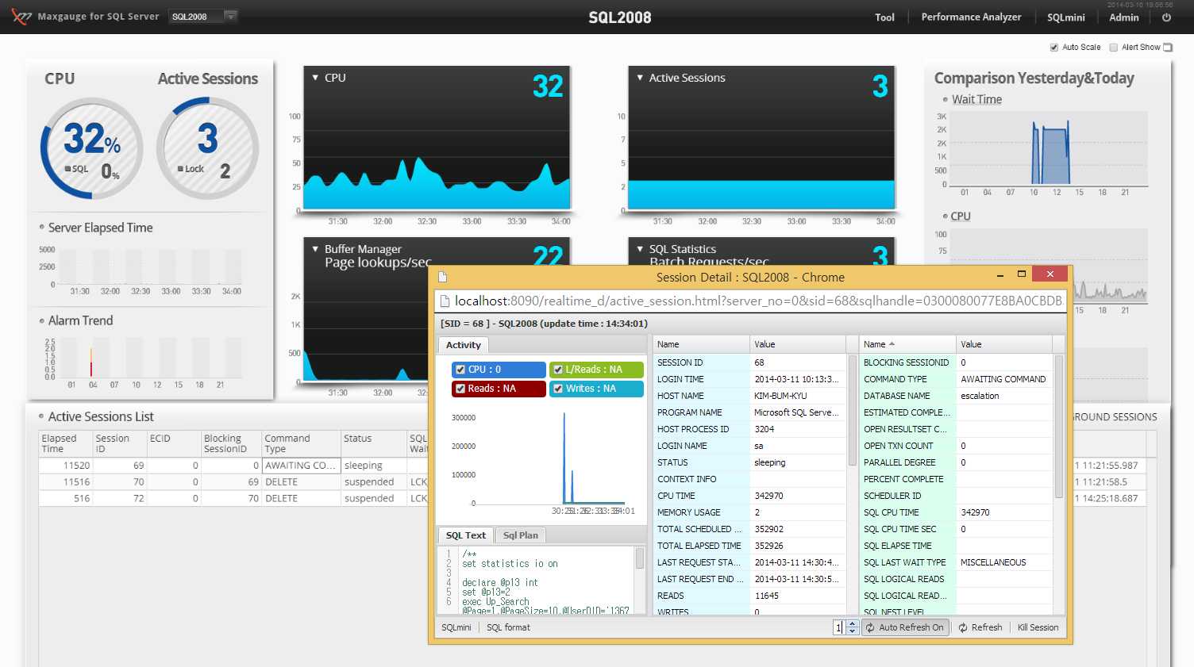Screen dimensions: 1194x667
Task: Click the bullet icon beside Active Sessions List
Action: point(41,416)
